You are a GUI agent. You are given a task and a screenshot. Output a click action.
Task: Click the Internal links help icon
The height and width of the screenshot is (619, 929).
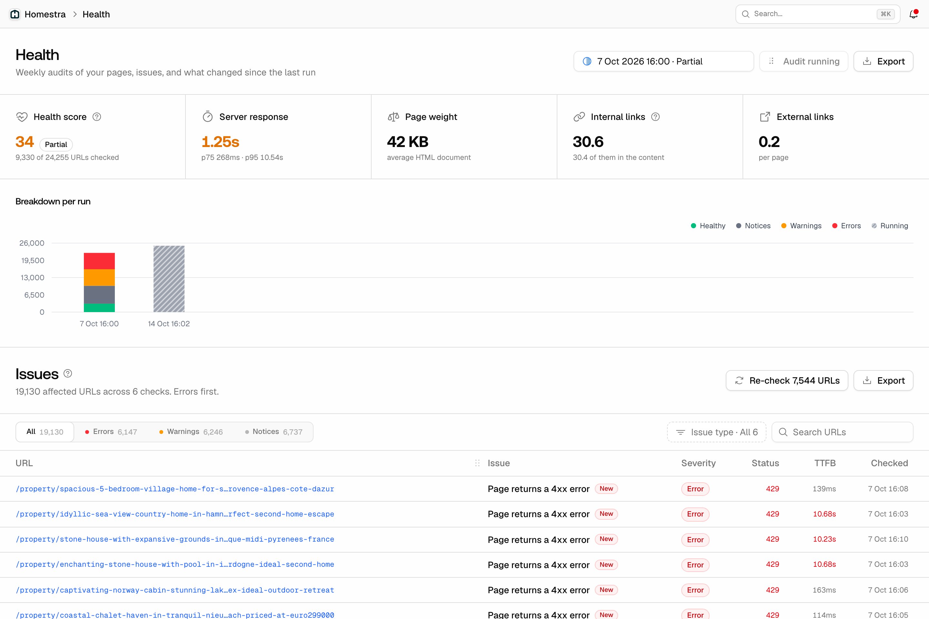tap(655, 117)
